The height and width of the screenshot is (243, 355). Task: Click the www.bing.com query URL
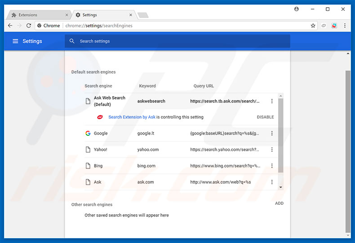[225, 166]
